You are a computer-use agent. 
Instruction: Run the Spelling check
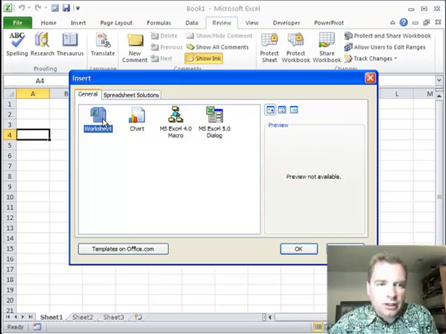tap(17, 45)
